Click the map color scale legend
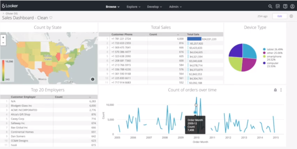 click(x=7, y=70)
